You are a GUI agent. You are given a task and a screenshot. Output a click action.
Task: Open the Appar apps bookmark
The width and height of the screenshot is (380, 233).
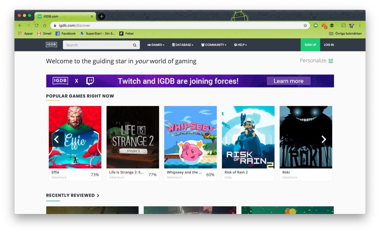click(26, 33)
